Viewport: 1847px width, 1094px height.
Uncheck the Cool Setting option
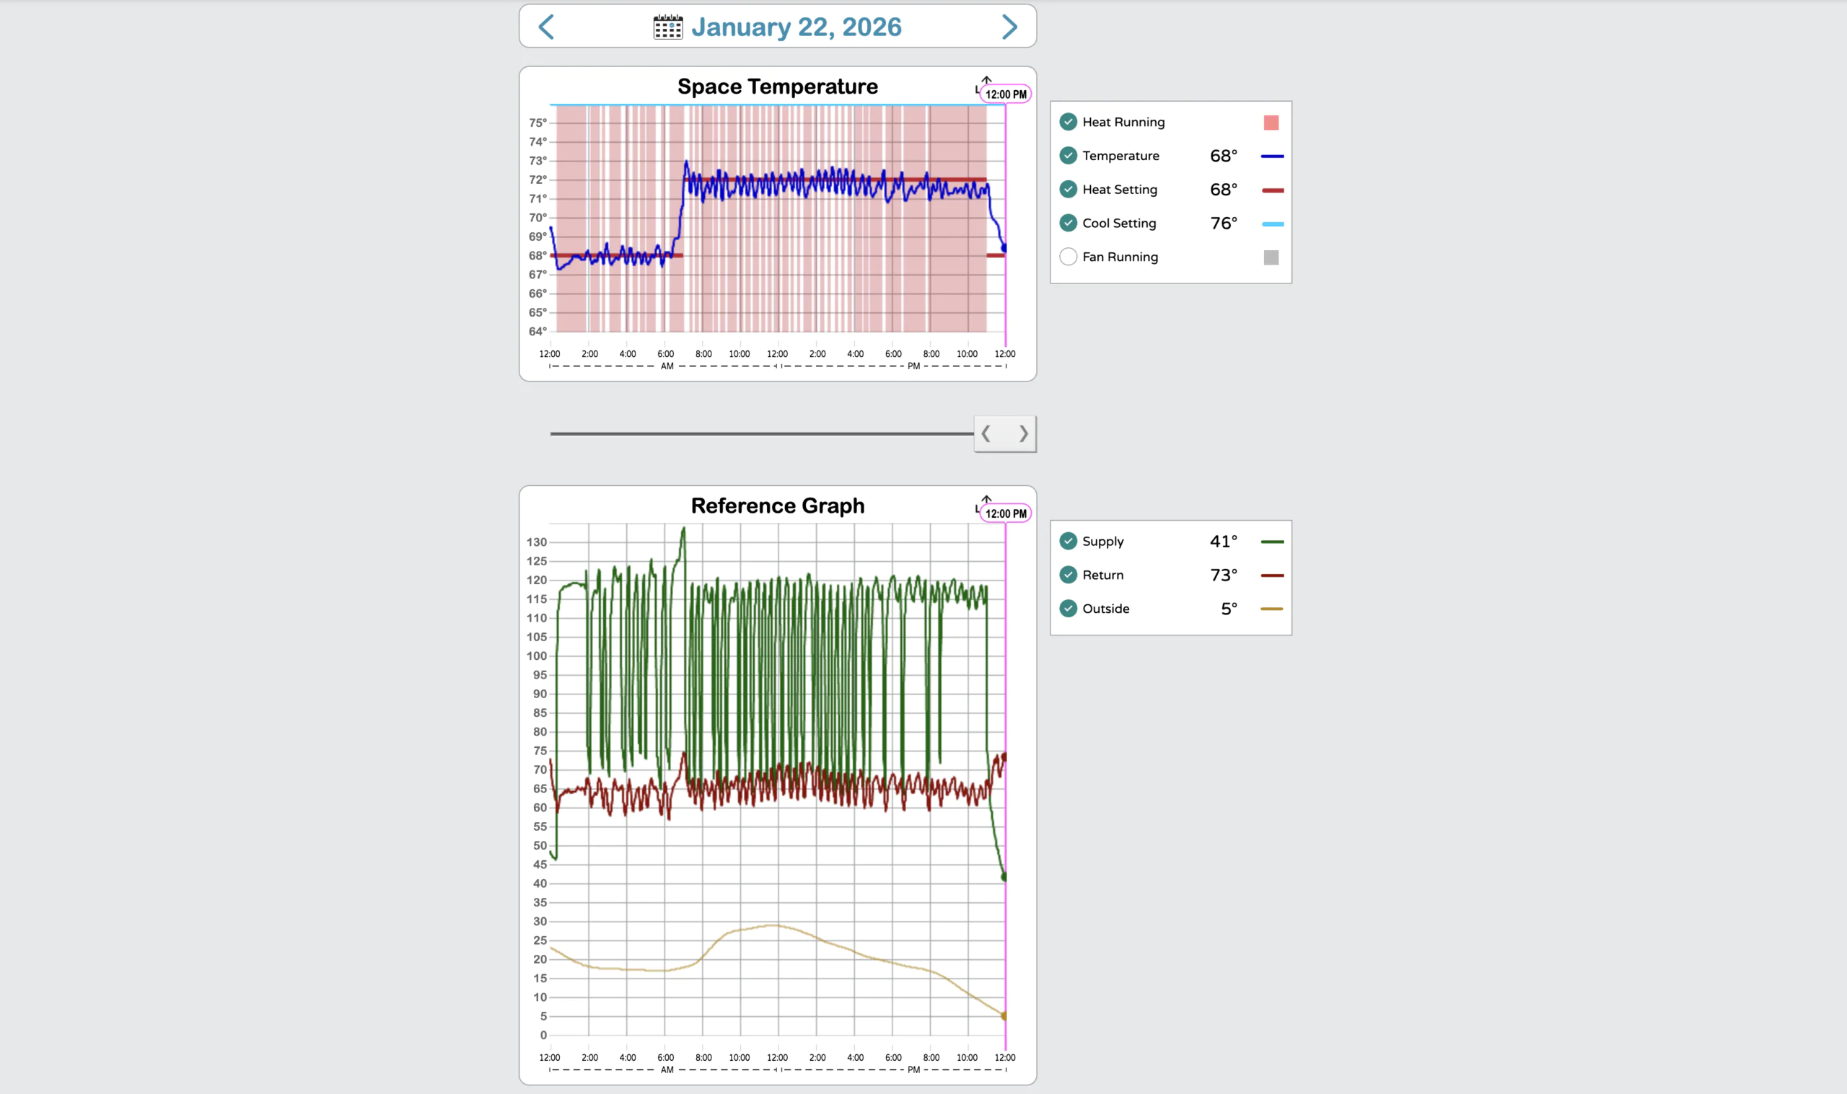pyautogui.click(x=1069, y=223)
